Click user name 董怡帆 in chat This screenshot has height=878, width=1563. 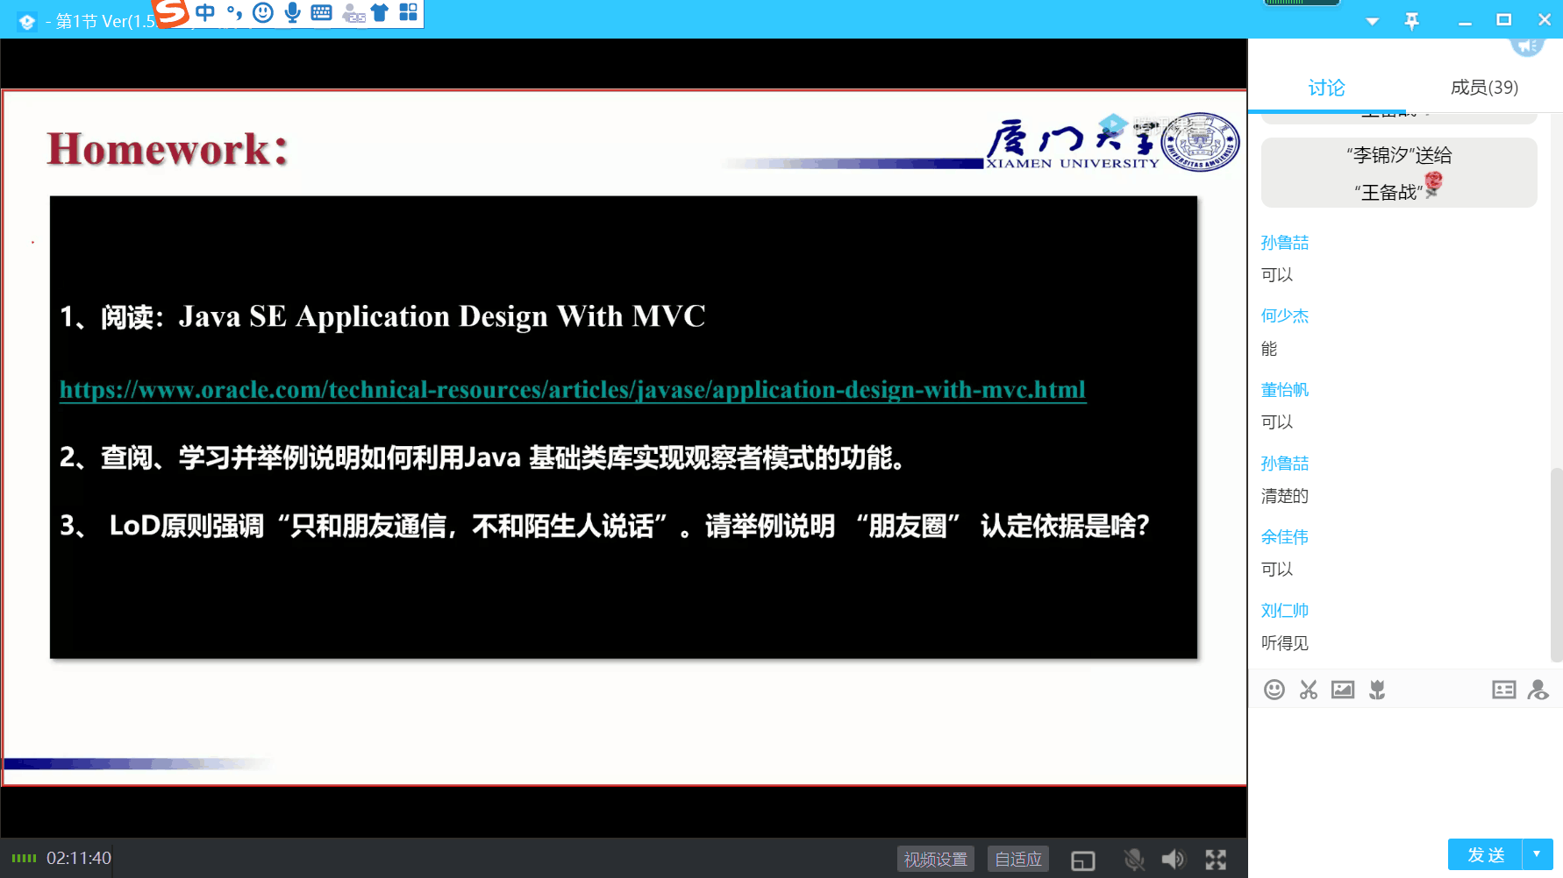pyautogui.click(x=1285, y=390)
